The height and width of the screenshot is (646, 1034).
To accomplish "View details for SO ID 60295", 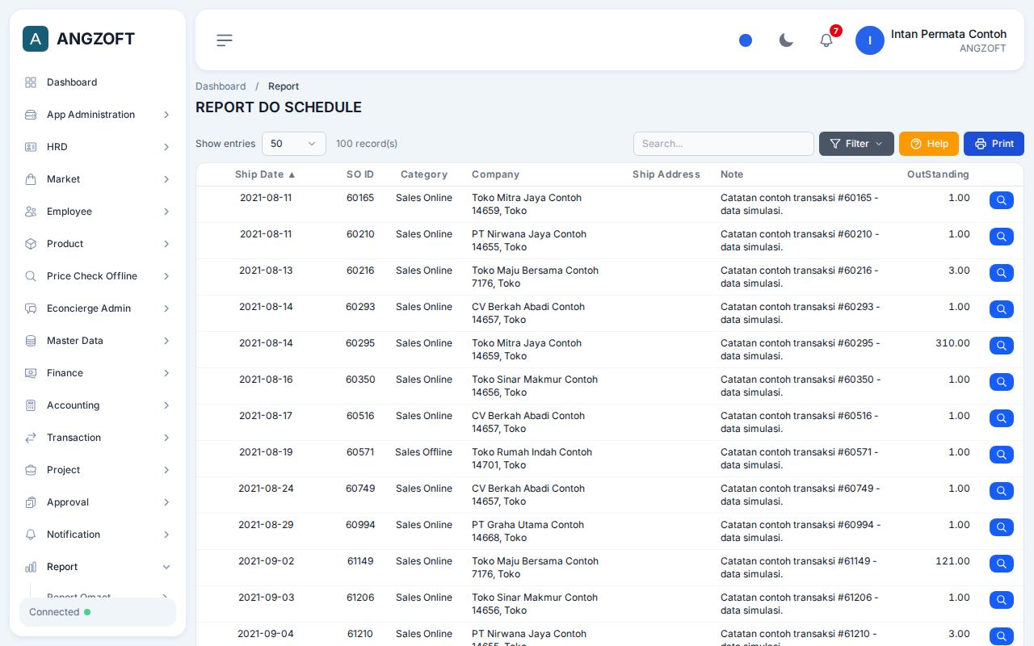I will (1002, 346).
